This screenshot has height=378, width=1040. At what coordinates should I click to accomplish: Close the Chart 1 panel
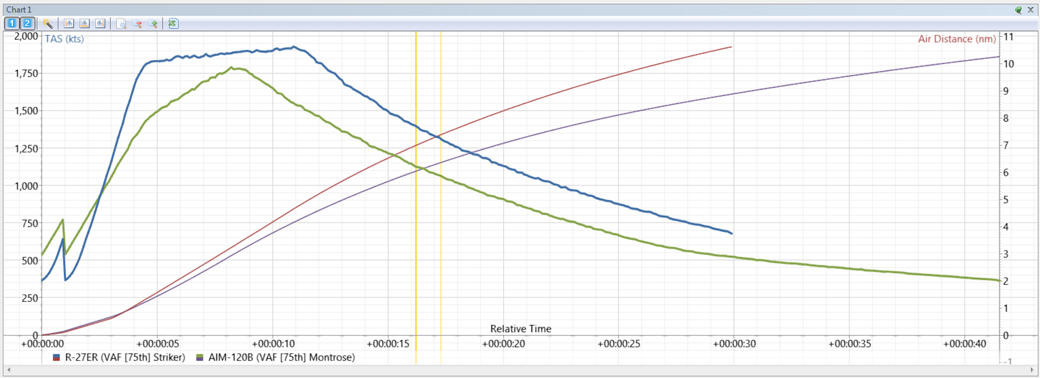[1031, 9]
